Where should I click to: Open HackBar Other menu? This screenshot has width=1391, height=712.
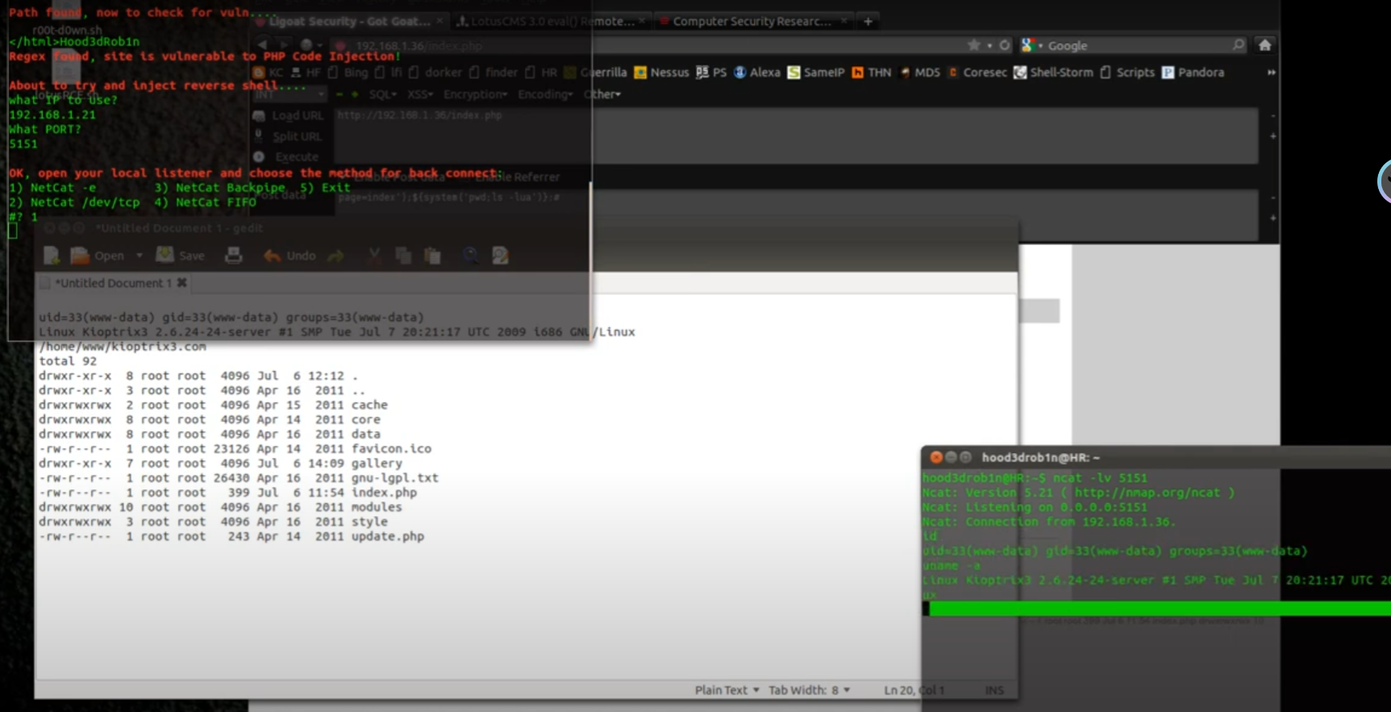pyautogui.click(x=602, y=94)
